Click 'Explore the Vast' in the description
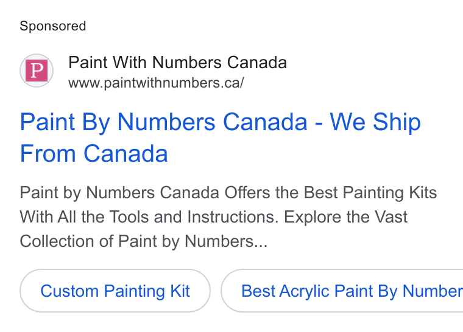Viewport: 463px width, 332px height. pos(346,217)
